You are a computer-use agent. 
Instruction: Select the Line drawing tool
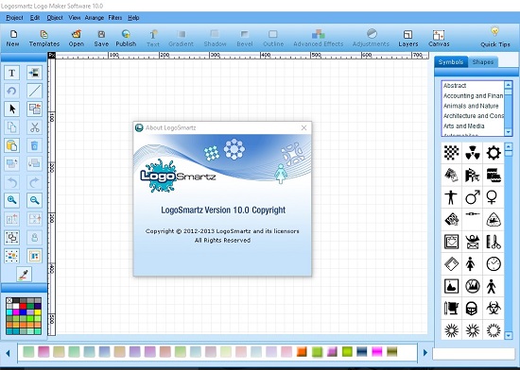click(34, 91)
